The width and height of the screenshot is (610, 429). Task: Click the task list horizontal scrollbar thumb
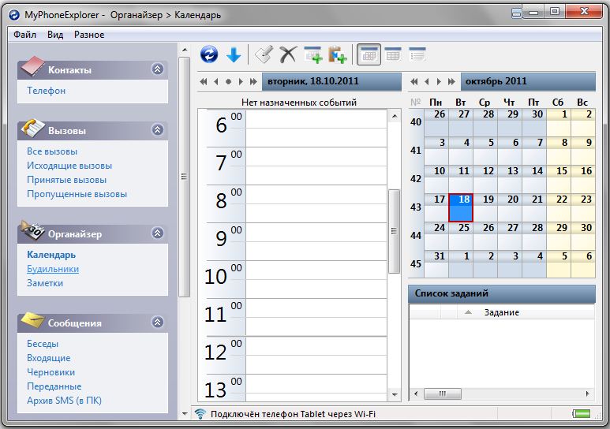(x=443, y=394)
